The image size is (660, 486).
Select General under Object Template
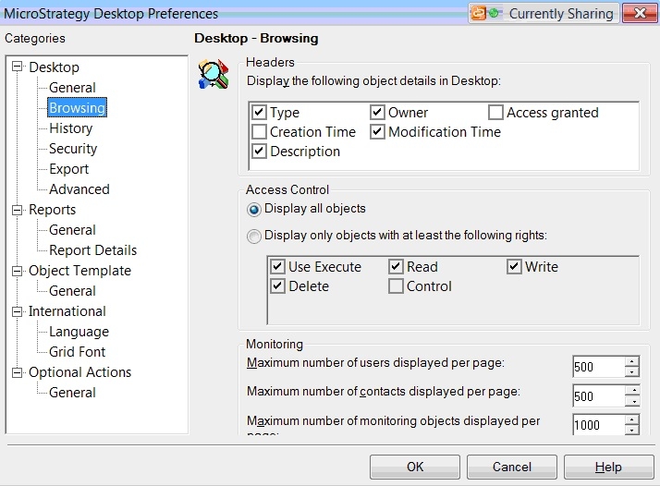(72, 291)
